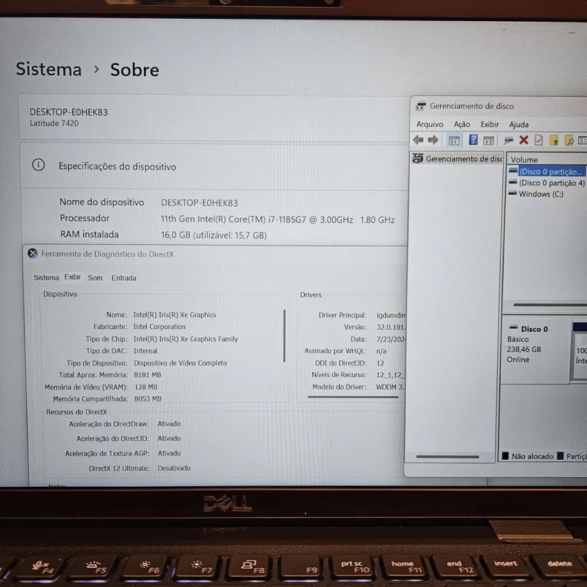Image resolution: width=587 pixels, height=587 pixels.
Task: Select the (Disco 0 partição 4) volume row
Action: tap(547, 183)
